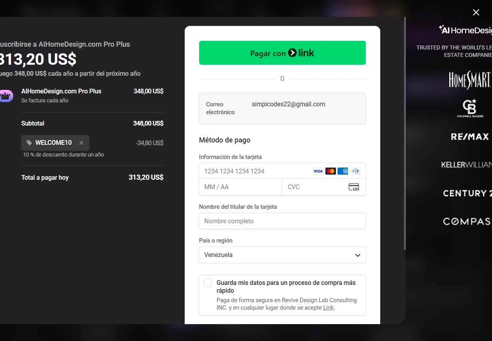Click the Mastercard logo
The height and width of the screenshot is (341, 492).
330,171
